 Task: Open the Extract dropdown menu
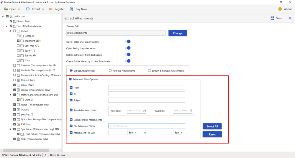click(x=35, y=9)
